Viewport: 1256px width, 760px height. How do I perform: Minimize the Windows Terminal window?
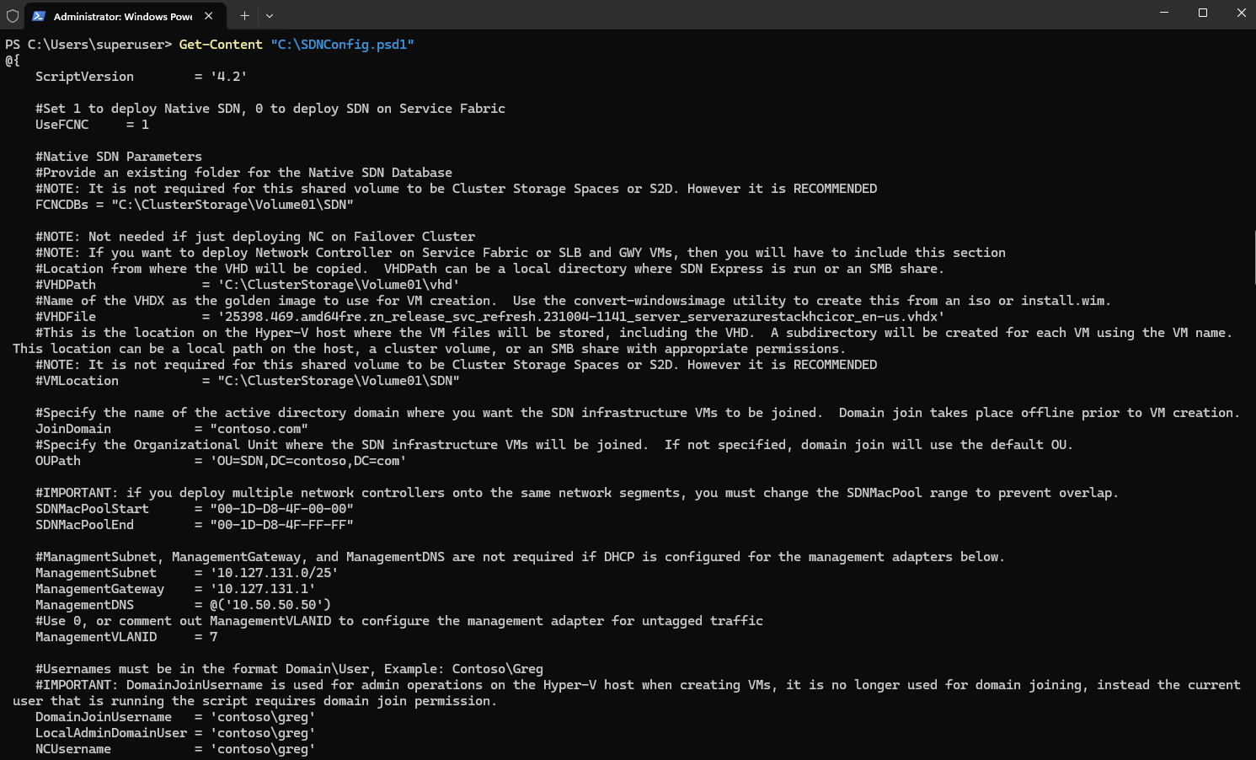click(x=1164, y=13)
